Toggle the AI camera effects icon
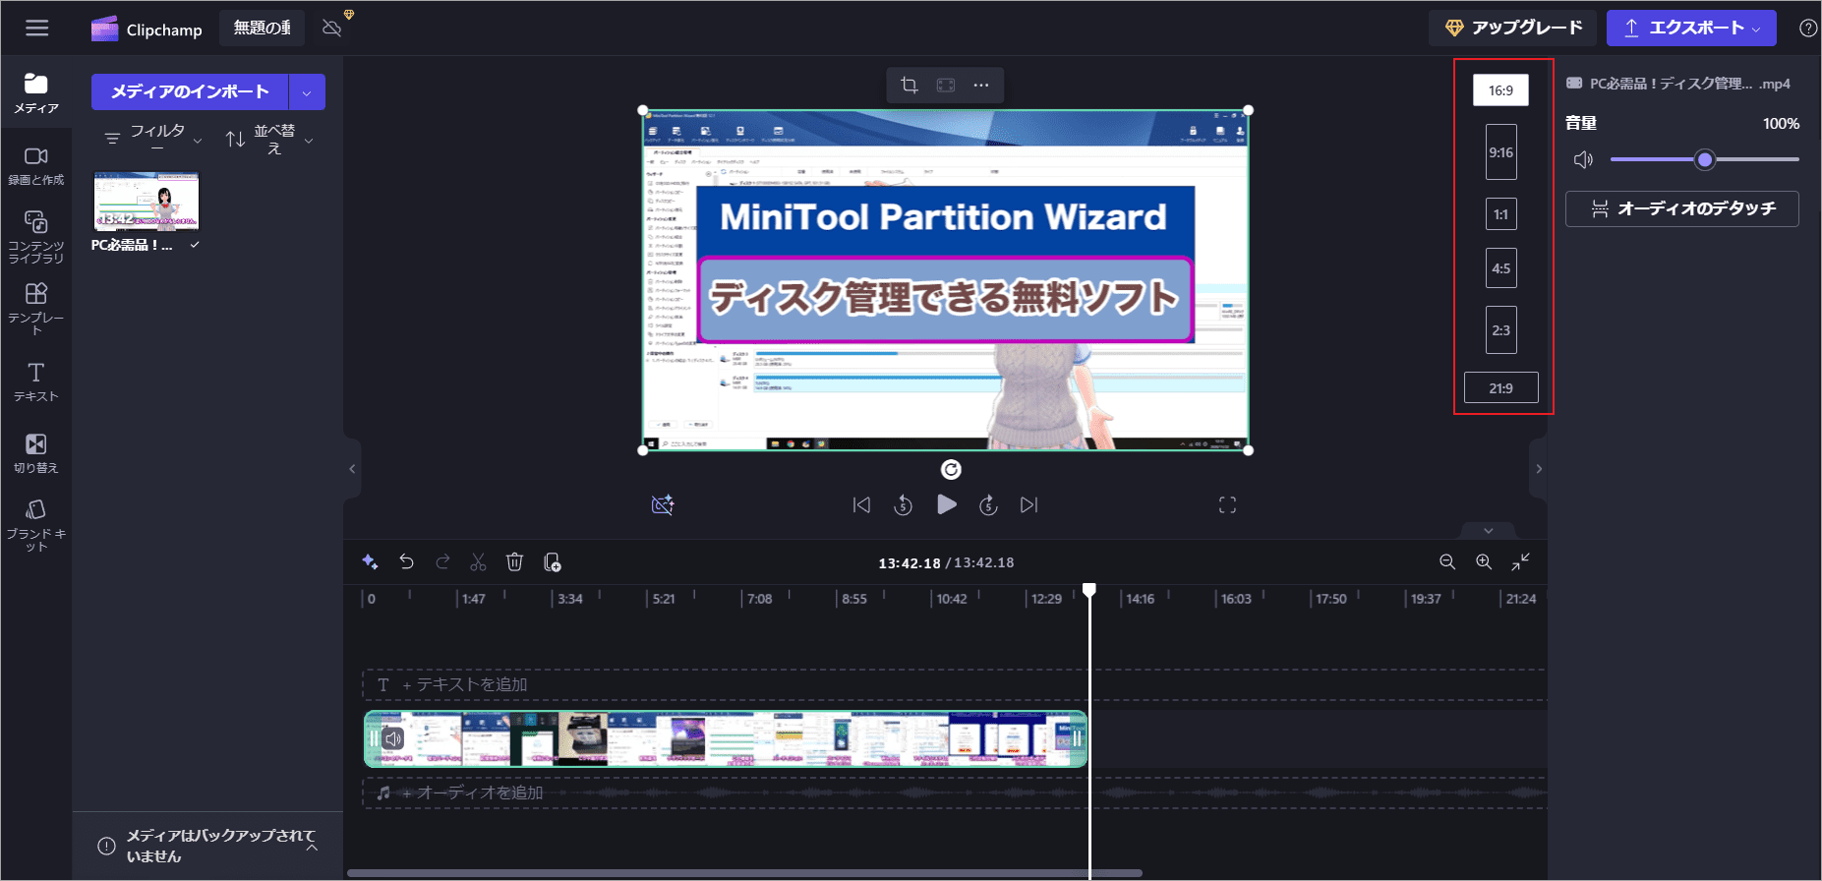Viewport: 1822px width, 881px height. (x=663, y=504)
